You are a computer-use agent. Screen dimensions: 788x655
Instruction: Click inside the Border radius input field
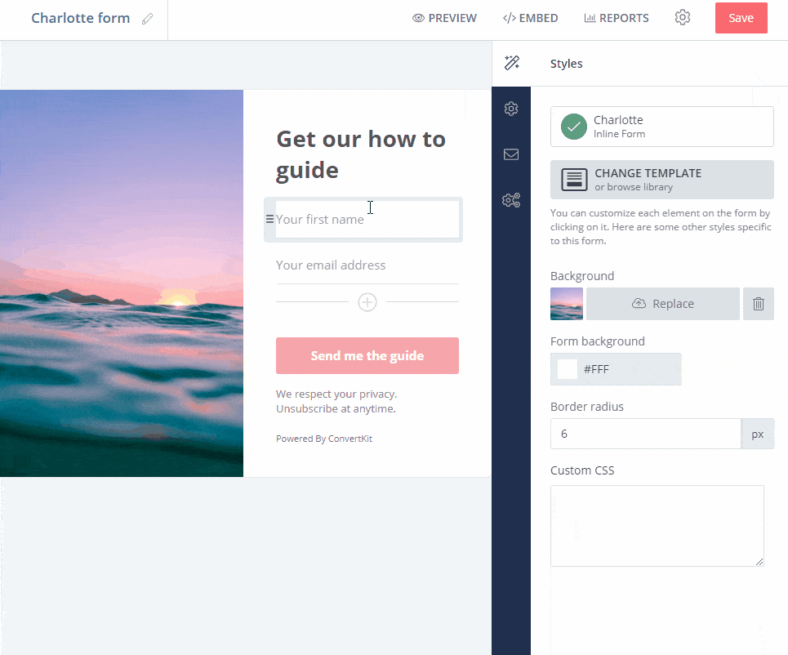point(645,433)
